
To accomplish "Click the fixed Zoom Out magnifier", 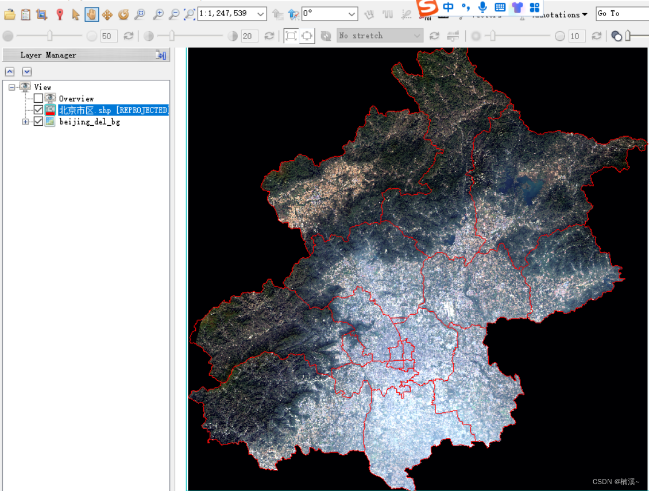I will [x=174, y=14].
